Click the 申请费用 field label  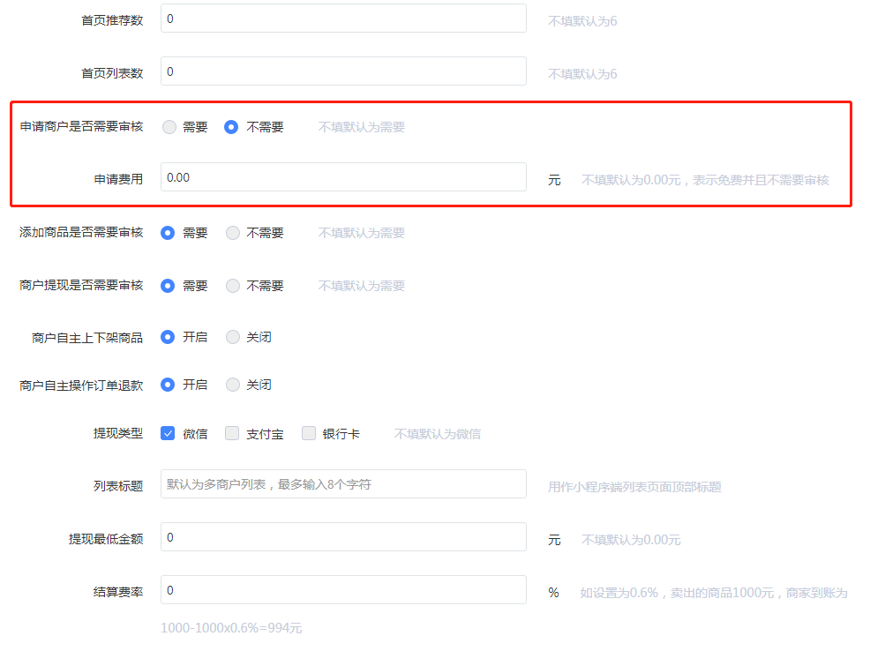click(118, 179)
